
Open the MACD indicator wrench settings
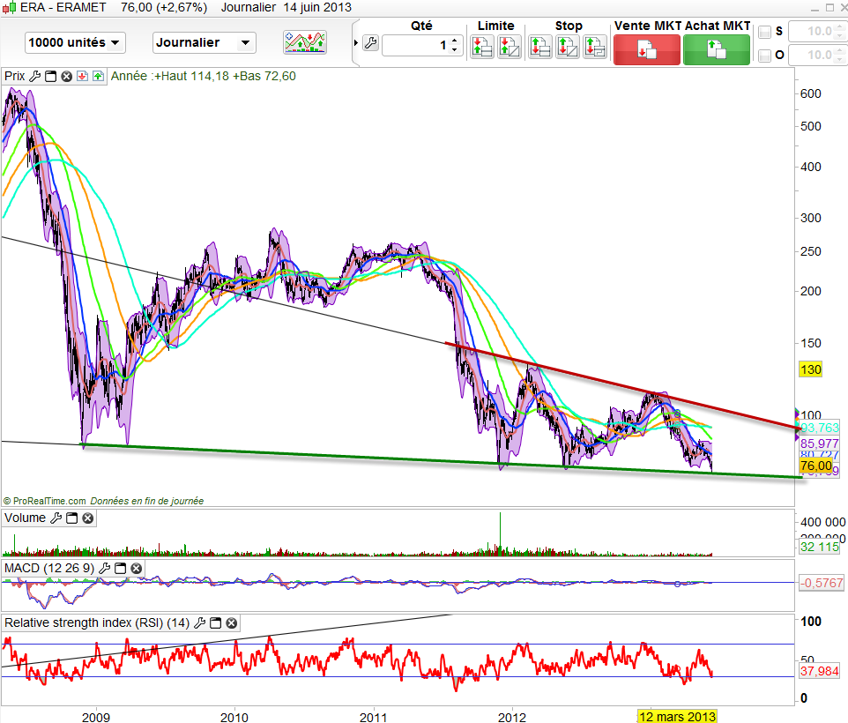coord(106,569)
